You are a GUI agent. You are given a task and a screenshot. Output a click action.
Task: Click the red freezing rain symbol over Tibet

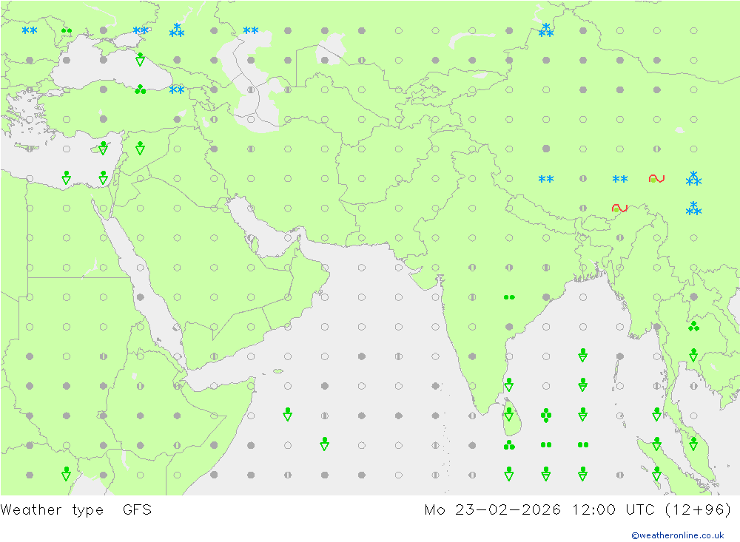656,178
